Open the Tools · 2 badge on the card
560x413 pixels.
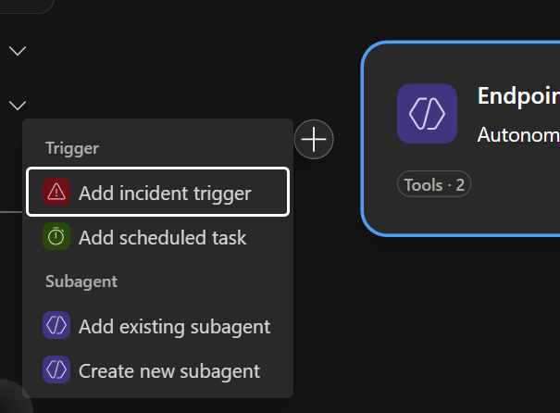pyautogui.click(x=434, y=184)
